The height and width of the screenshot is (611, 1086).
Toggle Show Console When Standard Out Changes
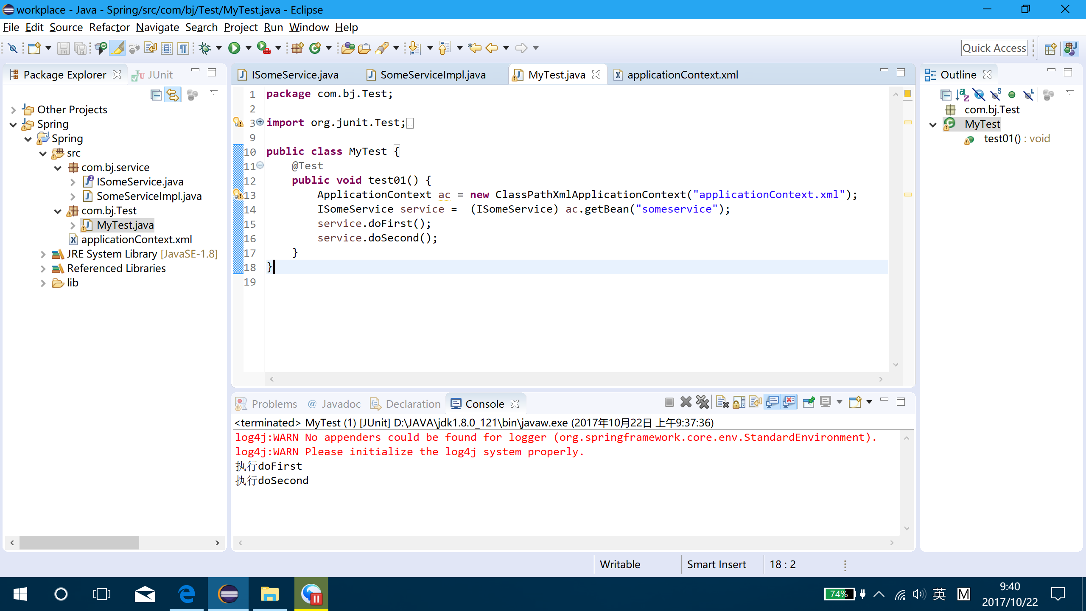coord(773,402)
